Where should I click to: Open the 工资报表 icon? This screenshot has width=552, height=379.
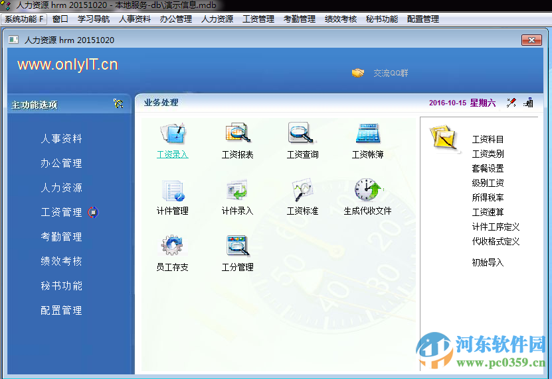point(238,133)
